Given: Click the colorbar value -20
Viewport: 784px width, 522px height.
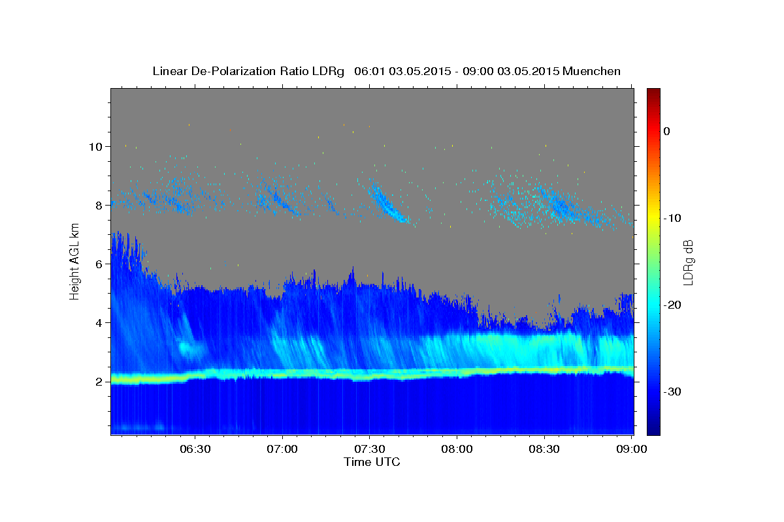Looking at the screenshot, I should click(x=672, y=305).
